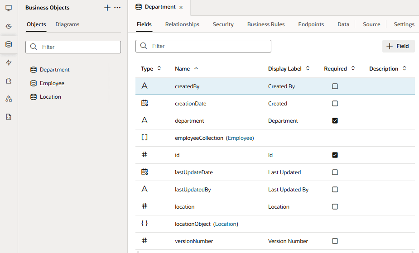The height and width of the screenshot is (253, 419).
Task: Open the Service Connections navigator icon
Action: tap(9, 26)
